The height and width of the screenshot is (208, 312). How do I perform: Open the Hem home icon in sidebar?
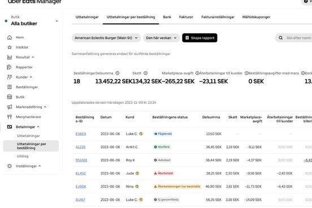pyautogui.click(x=10, y=37)
